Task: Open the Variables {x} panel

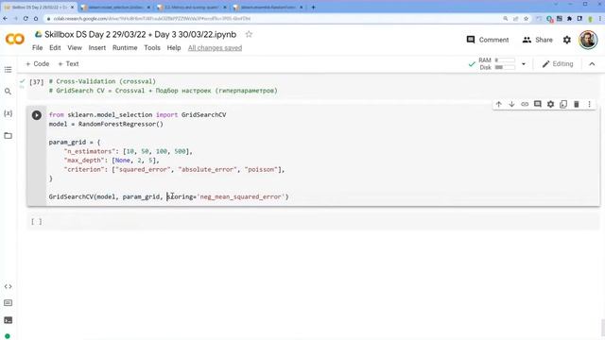Action: 8,113
